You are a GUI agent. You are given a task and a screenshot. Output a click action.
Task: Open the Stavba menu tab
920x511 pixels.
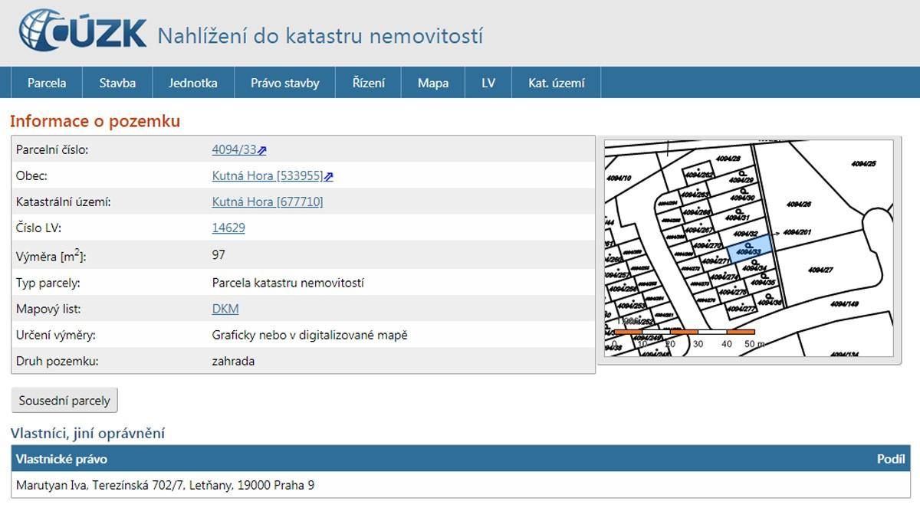(x=117, y=83)
